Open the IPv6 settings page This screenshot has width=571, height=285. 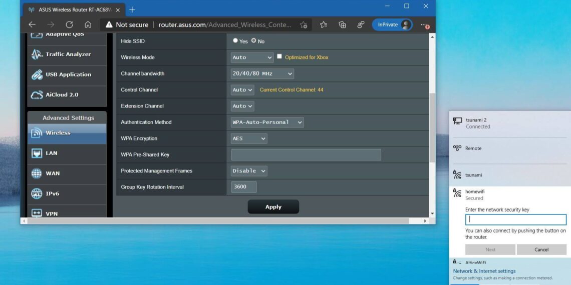tap(67, 193)
